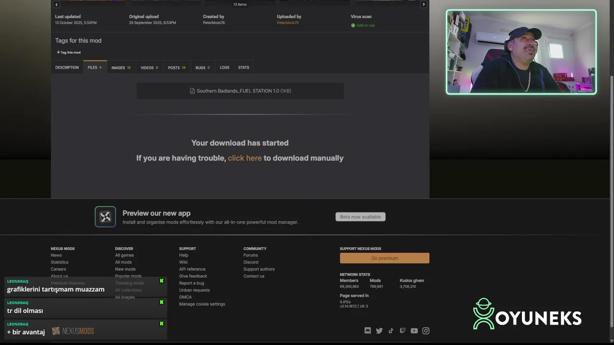Screen dimensions: 614x345
Task: Open Manage cookie settings link
Action: click(x=202, y=304)
